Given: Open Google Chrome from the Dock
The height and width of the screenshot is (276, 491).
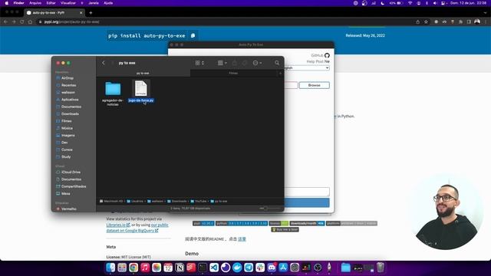Looking at the screenshot, I should pyautogui.click(x=133, y=268).
